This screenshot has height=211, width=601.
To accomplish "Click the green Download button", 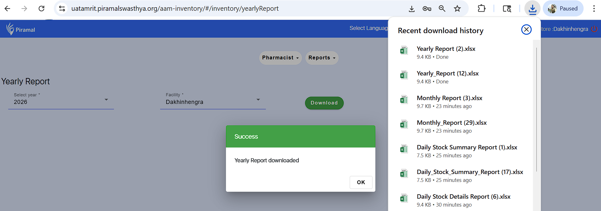I will click(324, 103).
